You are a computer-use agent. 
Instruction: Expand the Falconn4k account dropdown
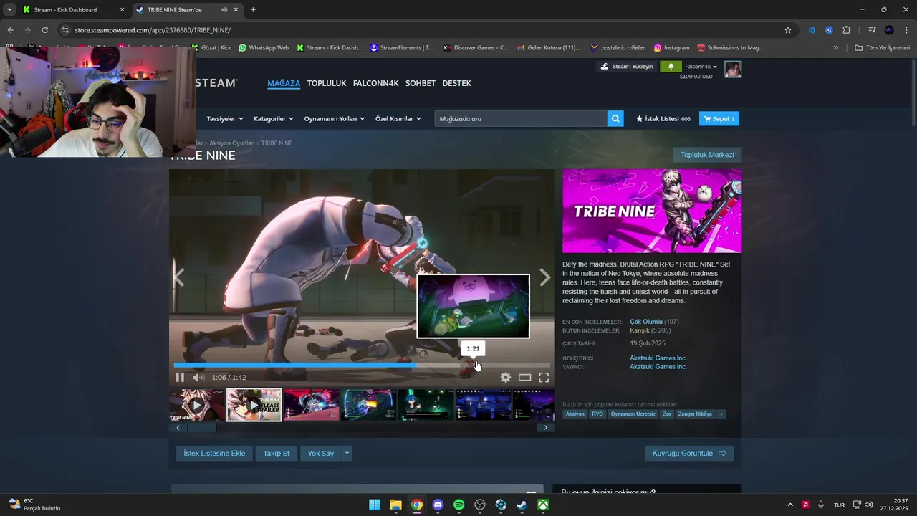point(701,67)
